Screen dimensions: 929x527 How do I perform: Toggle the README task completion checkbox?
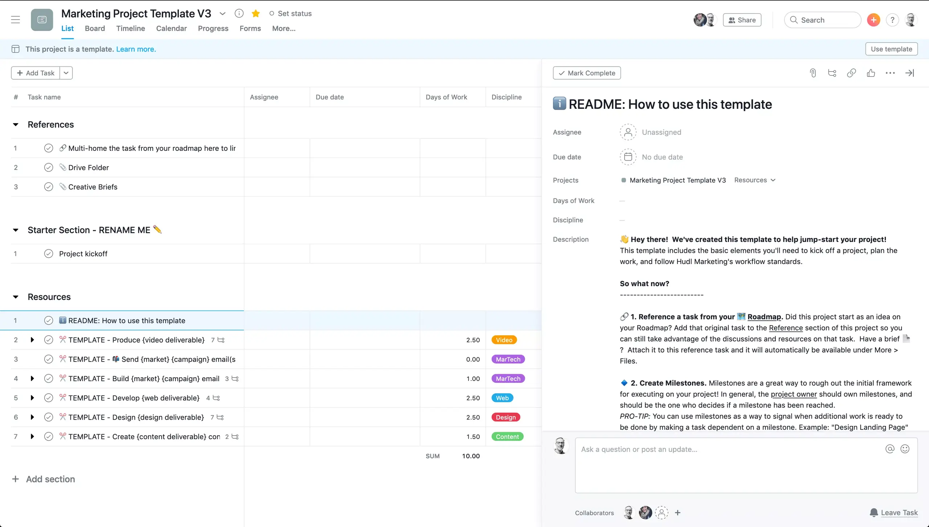pos(48,320)
